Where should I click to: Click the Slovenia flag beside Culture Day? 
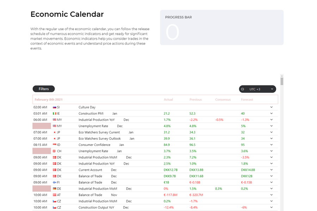point(55,107)
